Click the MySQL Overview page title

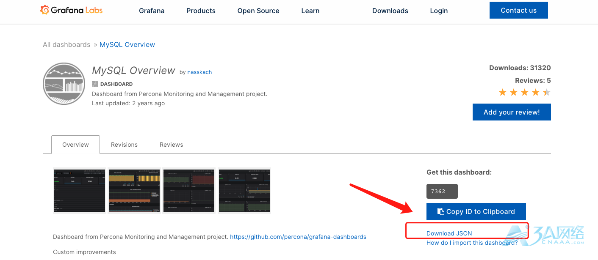pos(133,70)
